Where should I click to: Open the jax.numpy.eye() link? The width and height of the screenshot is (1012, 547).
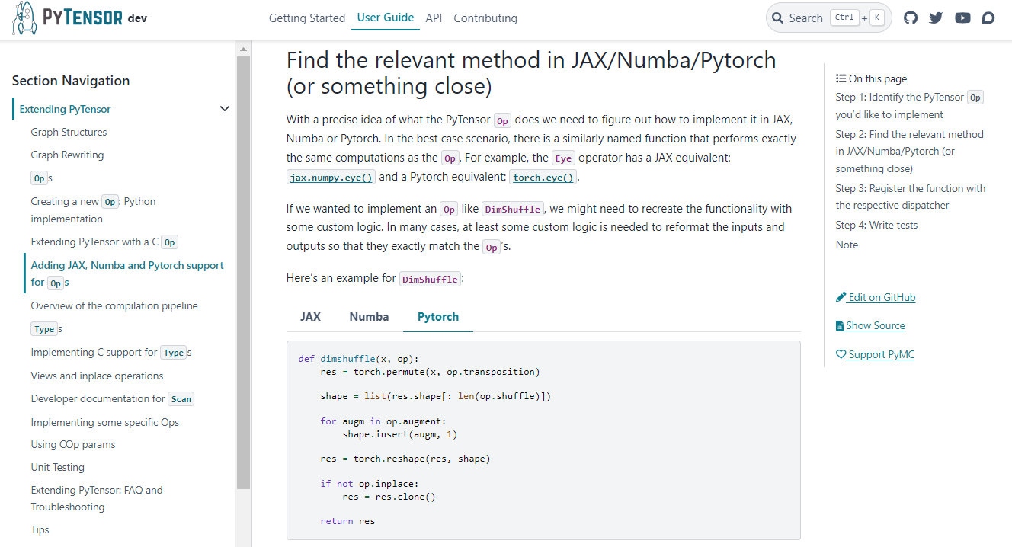pos(330,176)
